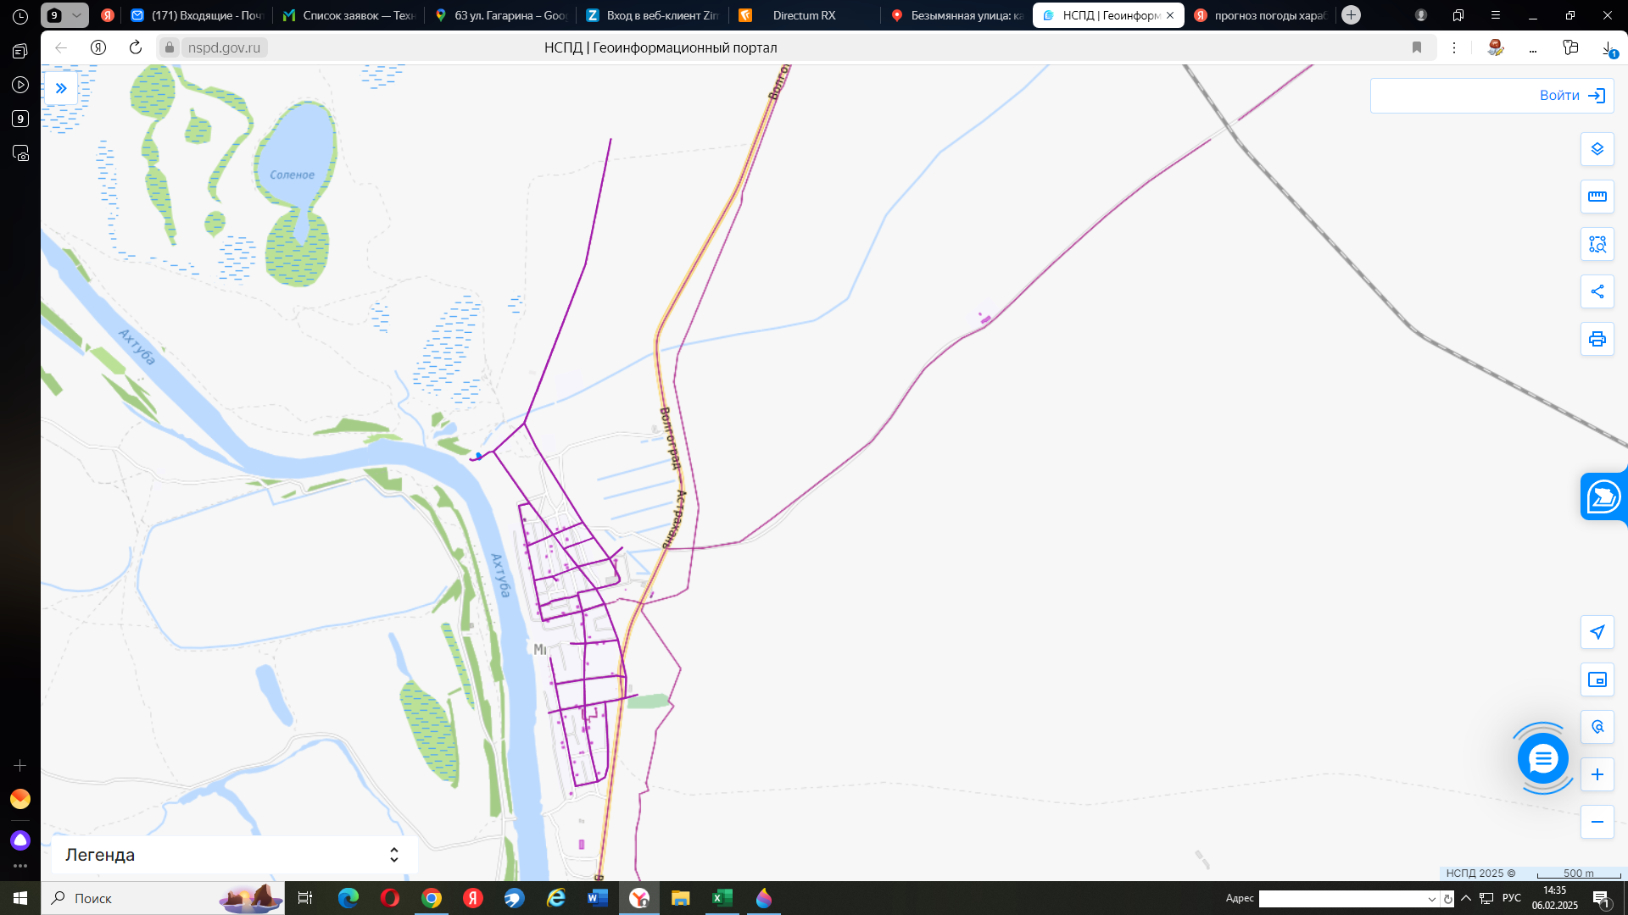The height and width of the screenshot is (915, 1628).
Task: Reload the page with refresh icon
Action: 136,47
